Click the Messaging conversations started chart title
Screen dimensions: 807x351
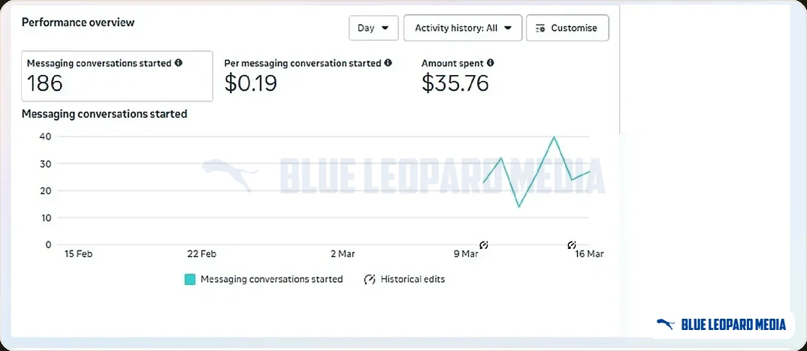(104, 114)
